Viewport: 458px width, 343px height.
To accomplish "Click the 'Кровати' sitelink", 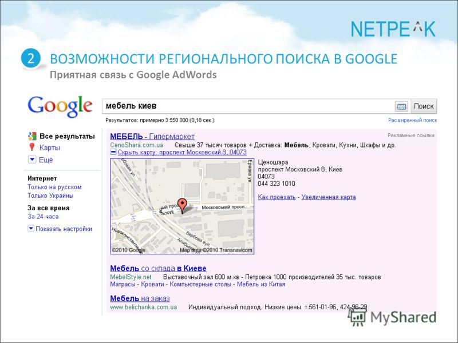I will point(152,284).
